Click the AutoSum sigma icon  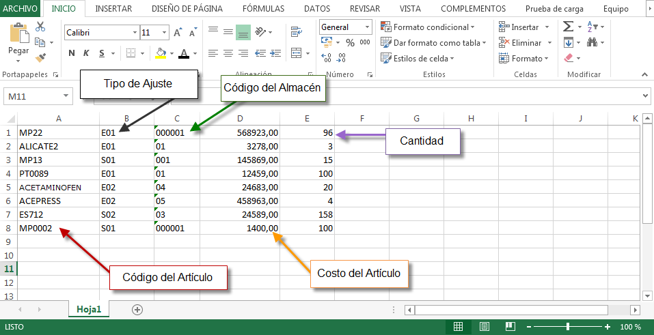click(569, 27)
